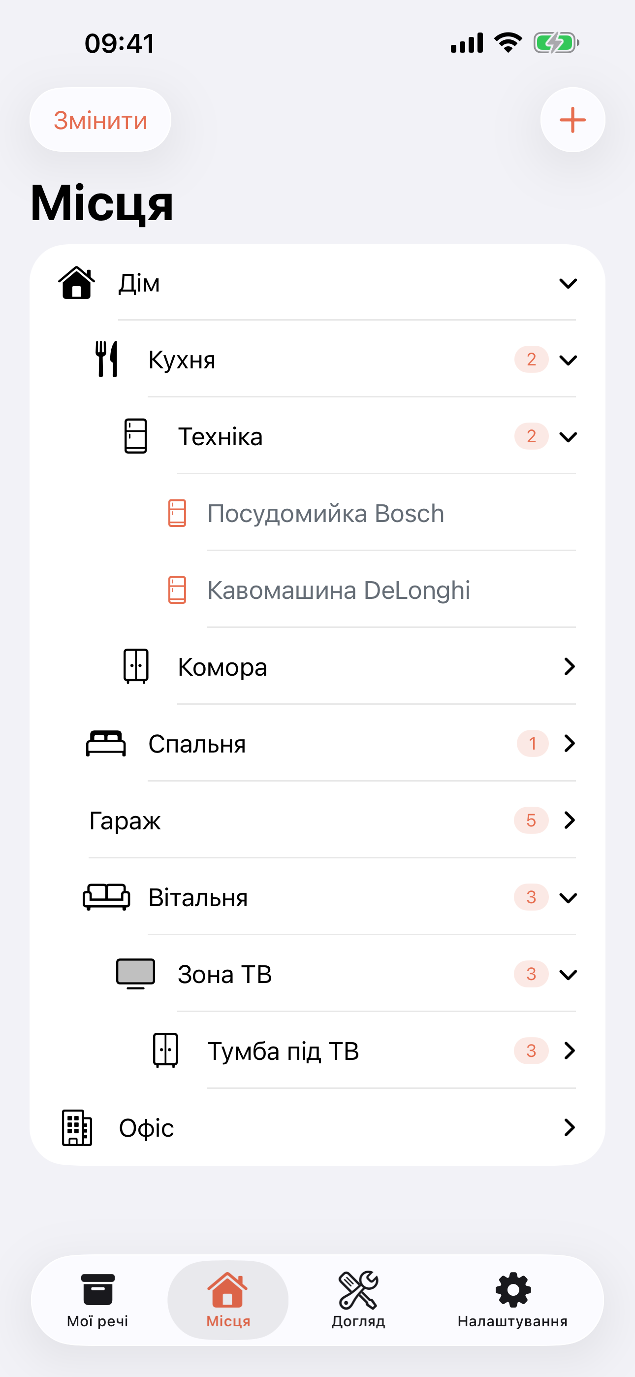Tap the bed icon beside Спальня
This screenshot has width=635, height=1377.
tap(106, 743)
